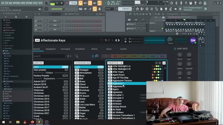The image size is (223, 125).
Task: Click the undo history icon in toolbar
Action: click(x=171, y=3)
